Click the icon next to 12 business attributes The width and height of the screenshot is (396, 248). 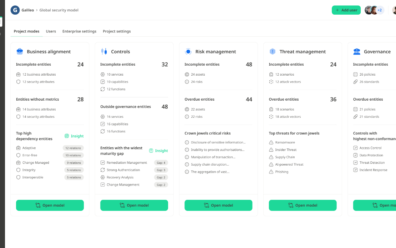click(x=18, y=75)
